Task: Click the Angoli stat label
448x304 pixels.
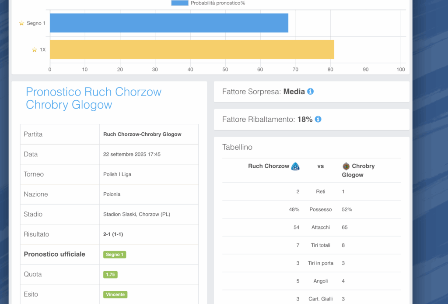Action: (321, 281)
